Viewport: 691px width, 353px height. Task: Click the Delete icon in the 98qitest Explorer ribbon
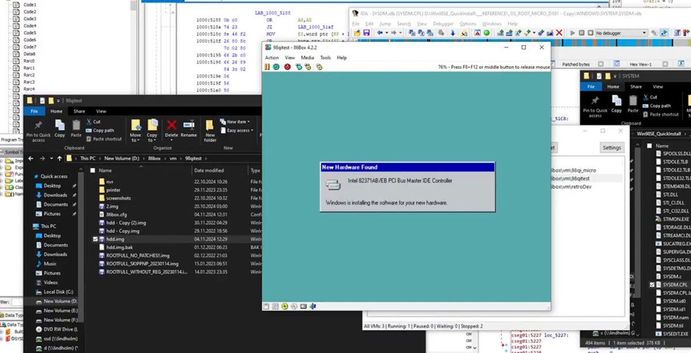172,125
